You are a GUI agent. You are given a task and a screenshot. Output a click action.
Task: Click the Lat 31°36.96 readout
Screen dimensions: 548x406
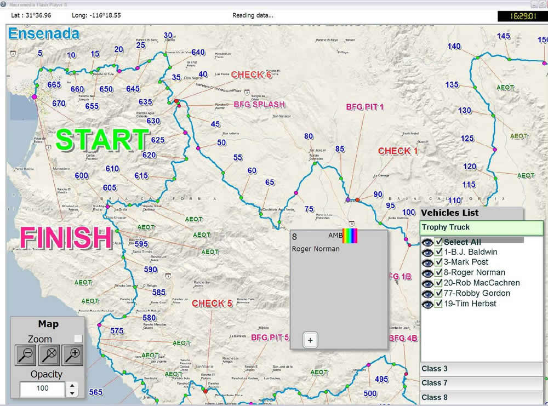[x=31, y=15]
